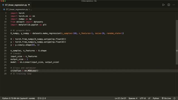Viewport: 178px width, 100px height.
Task: Click 'y.view' on line 18
Action: 19,45
